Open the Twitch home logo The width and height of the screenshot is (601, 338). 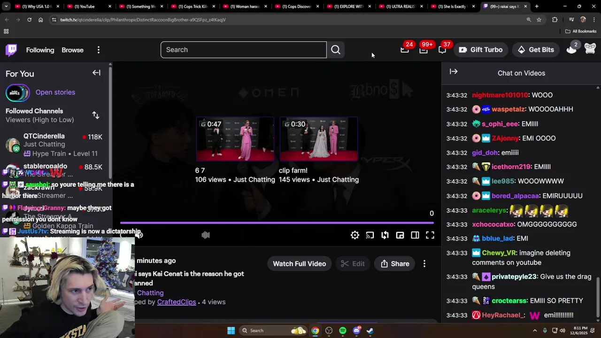coord(11,50)
